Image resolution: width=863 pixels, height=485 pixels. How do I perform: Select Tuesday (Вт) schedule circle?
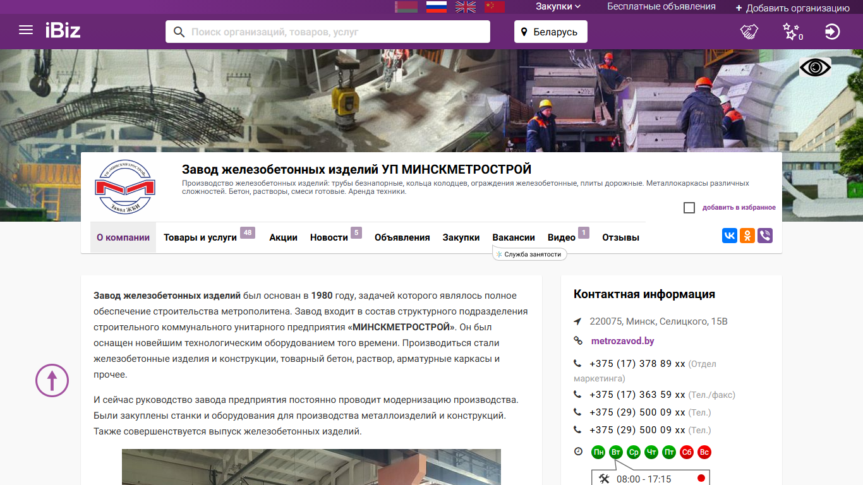(616, 452)
